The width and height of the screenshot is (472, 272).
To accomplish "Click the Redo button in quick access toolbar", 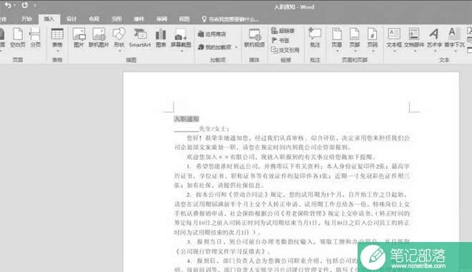I will point(25,6).
